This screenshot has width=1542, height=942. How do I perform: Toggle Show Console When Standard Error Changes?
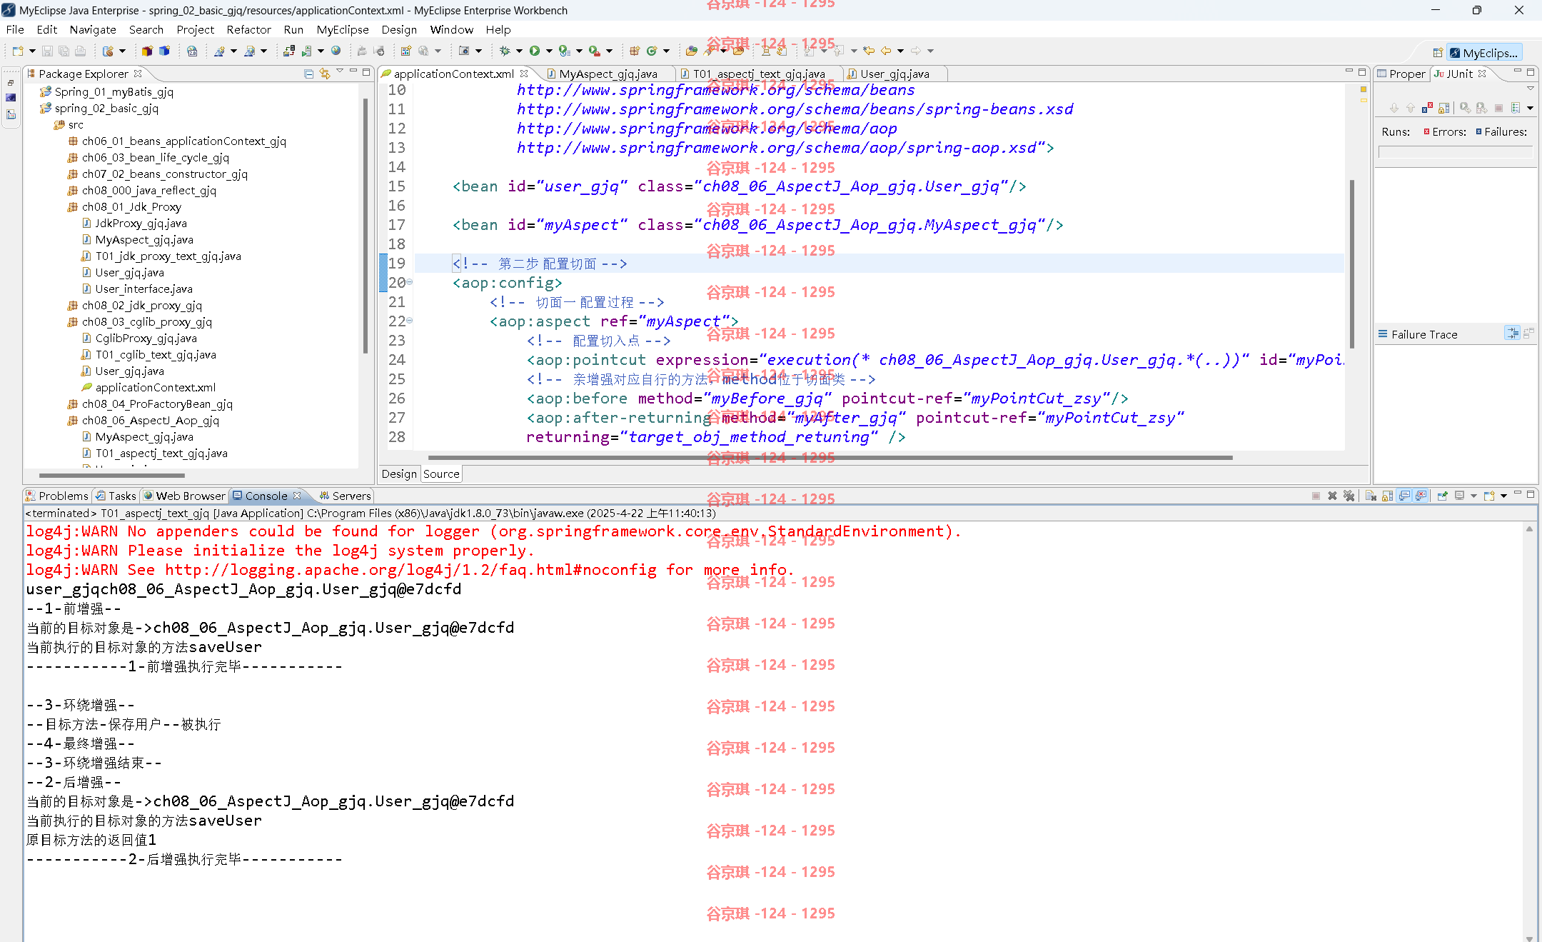click(1421, 496)
